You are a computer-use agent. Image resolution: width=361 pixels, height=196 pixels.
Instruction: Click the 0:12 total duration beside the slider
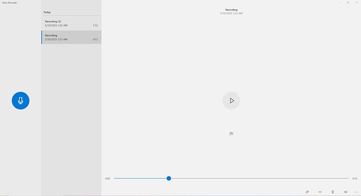[x=355, y=178]
